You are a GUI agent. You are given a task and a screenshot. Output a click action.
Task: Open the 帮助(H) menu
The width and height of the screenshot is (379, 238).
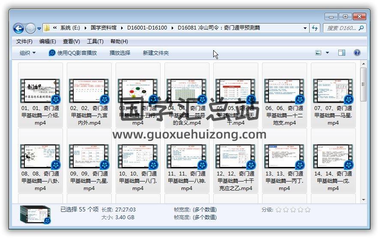(119, 42)
